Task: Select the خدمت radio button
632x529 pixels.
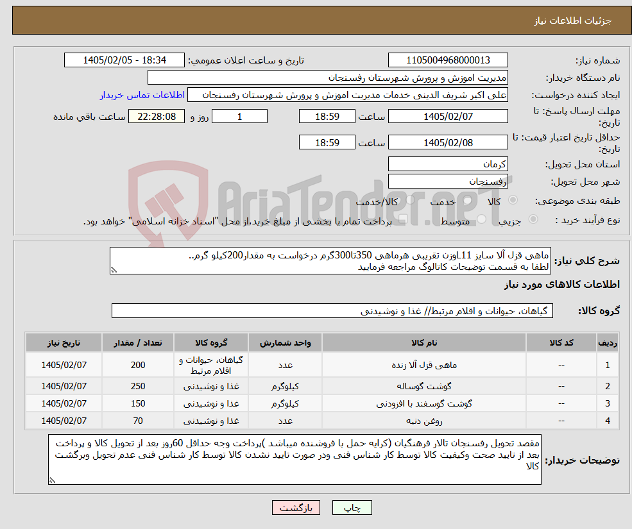Action: click(x=468, y=200)
